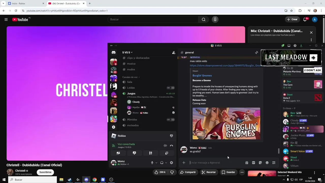The width and height of the screenshot is (325, 183).
Task: Toggle camera in Discord voice panel
Action: 118,153
